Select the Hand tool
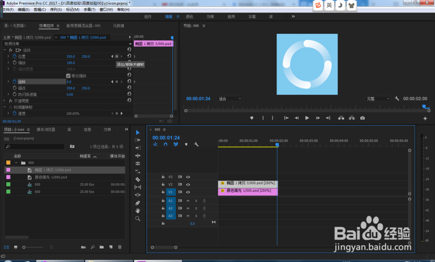 (x=137, y=210)
